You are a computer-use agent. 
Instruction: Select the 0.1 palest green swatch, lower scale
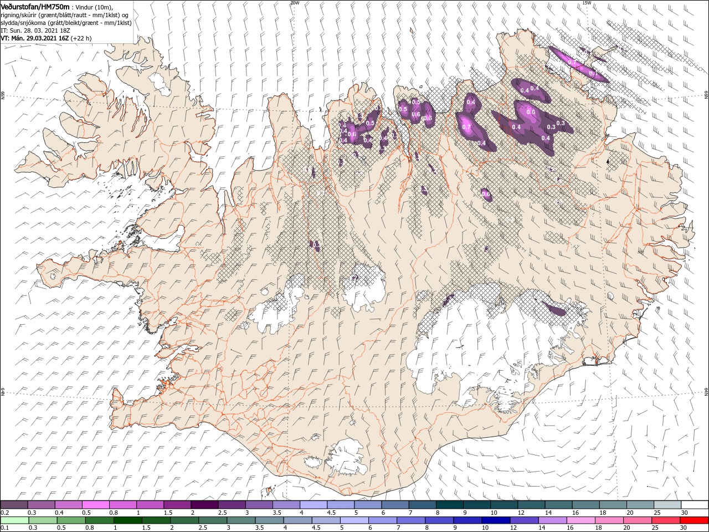pos(14,520)
